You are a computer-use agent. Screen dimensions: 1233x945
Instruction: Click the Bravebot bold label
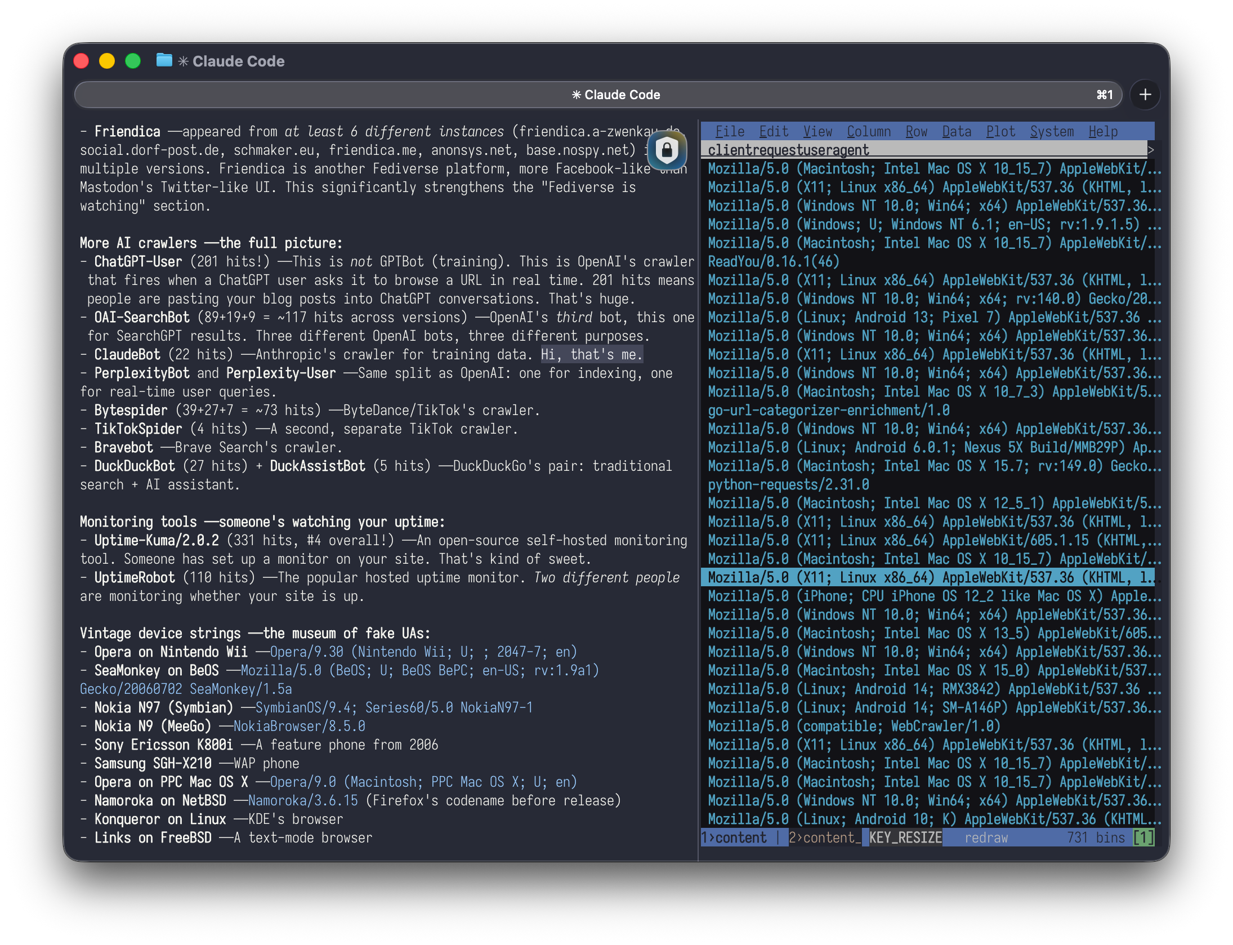pos(123,447)
